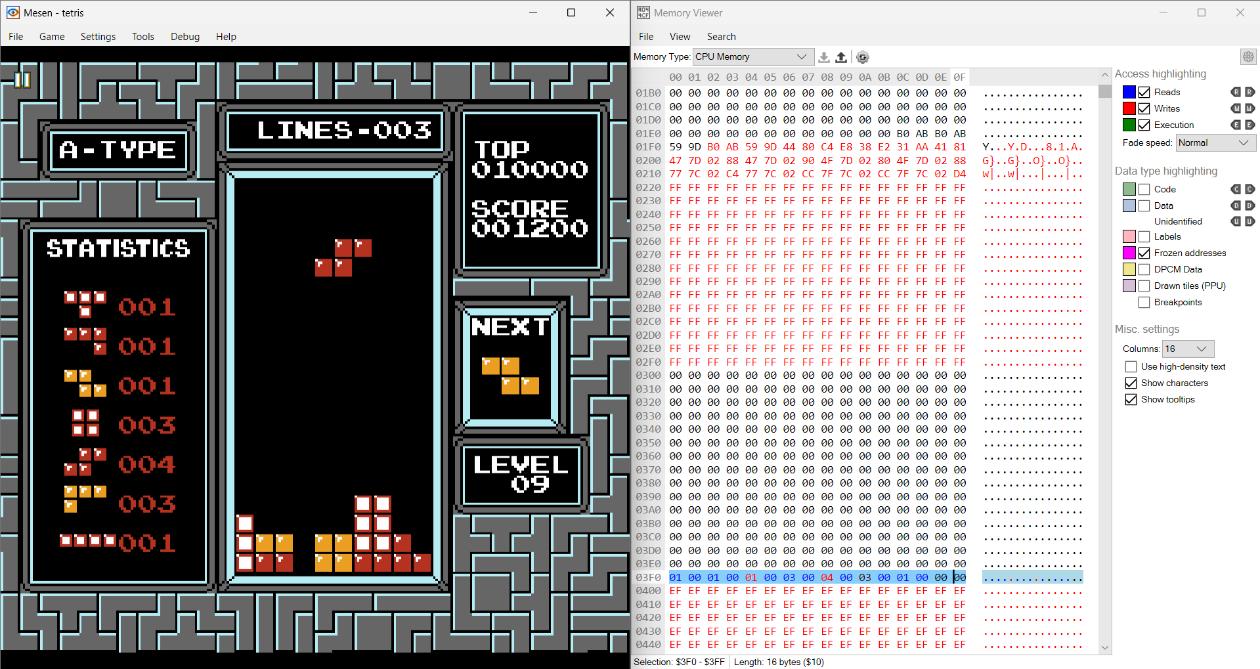The image size is (1260, 669).
Task: Enable Drawn tiles (PPU) highlighting
Action: pyautogui.click(x=1144, y=286)
